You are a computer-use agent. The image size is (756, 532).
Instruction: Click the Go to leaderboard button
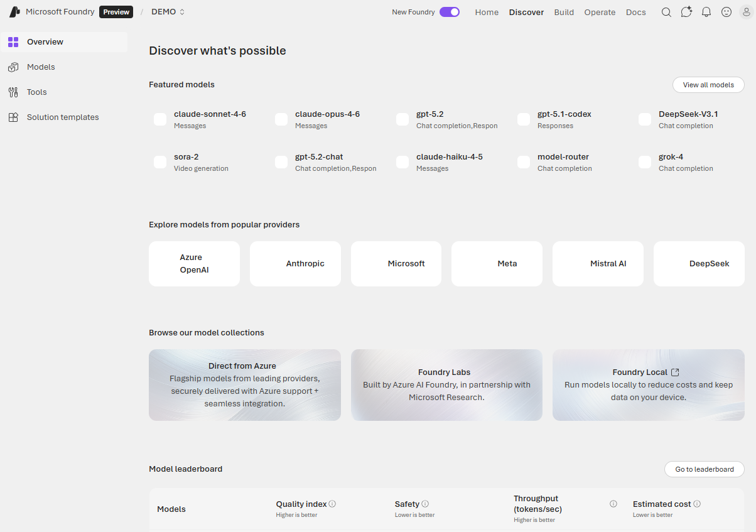tap(704, 469)
